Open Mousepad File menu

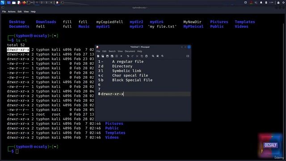[x=98, y=51]
